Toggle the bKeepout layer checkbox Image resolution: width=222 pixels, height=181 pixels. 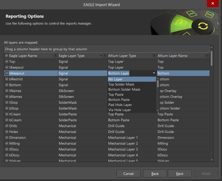click(6, 73)
